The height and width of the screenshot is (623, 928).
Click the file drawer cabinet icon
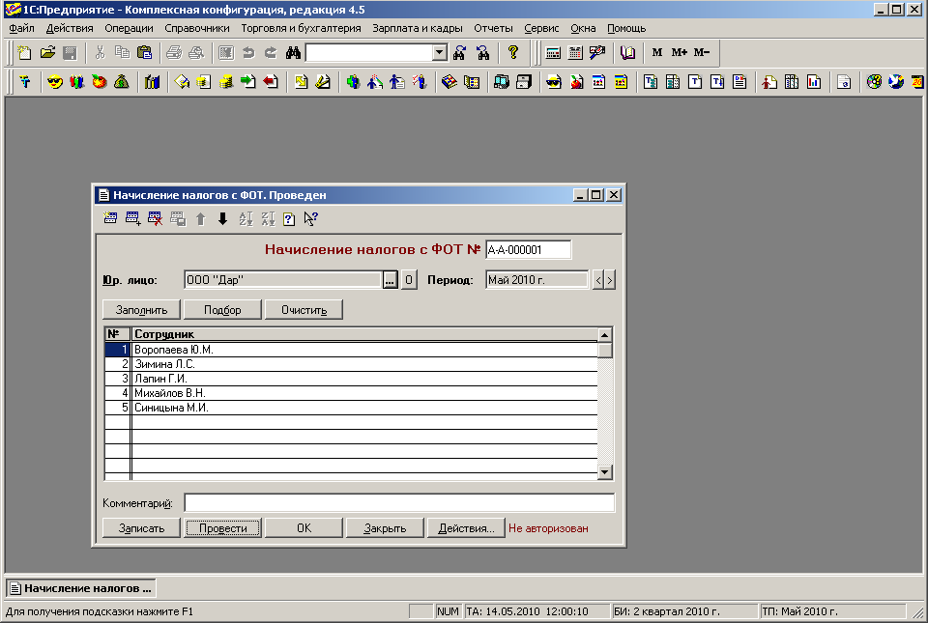point(524,82)
